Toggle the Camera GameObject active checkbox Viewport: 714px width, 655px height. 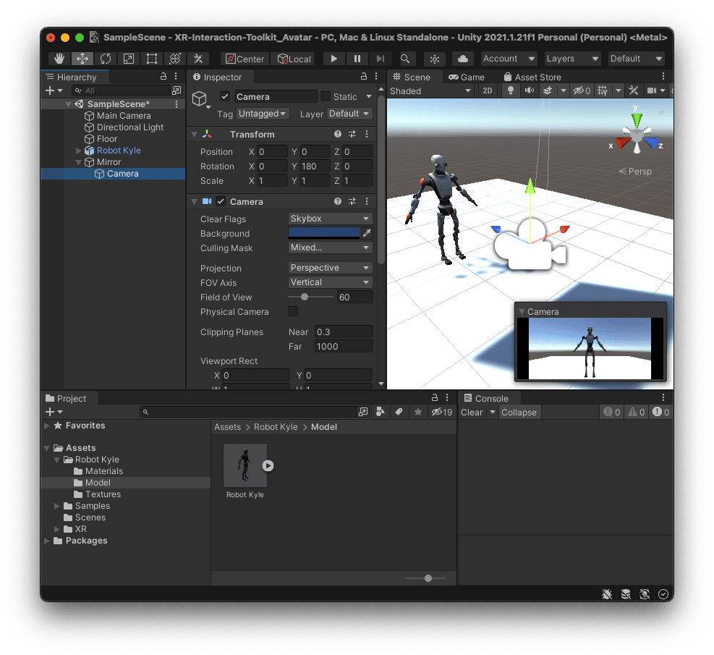[224, 96]
